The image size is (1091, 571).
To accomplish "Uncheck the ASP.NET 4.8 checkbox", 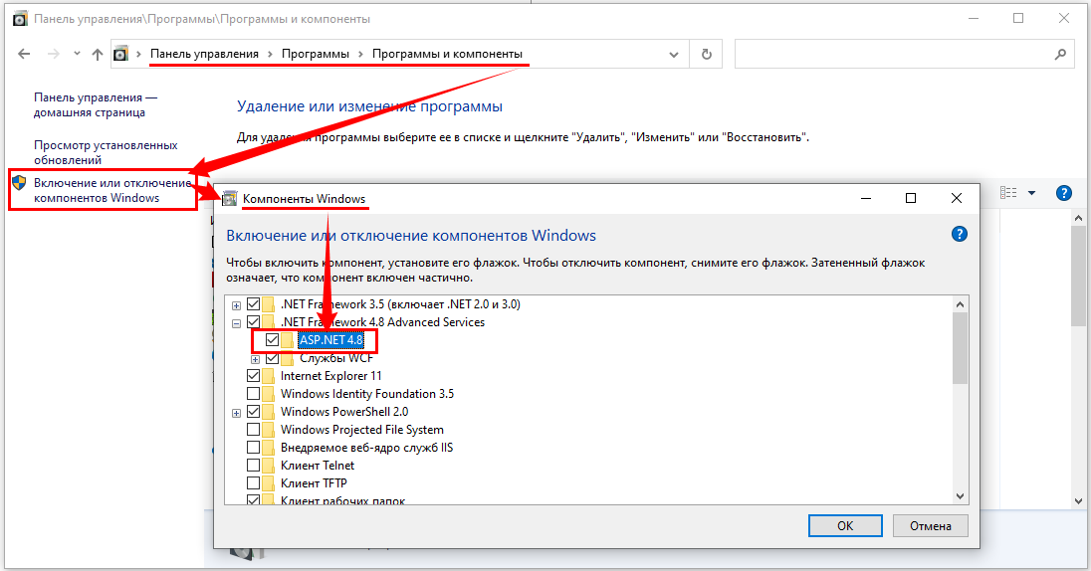I will pos(272,340).
